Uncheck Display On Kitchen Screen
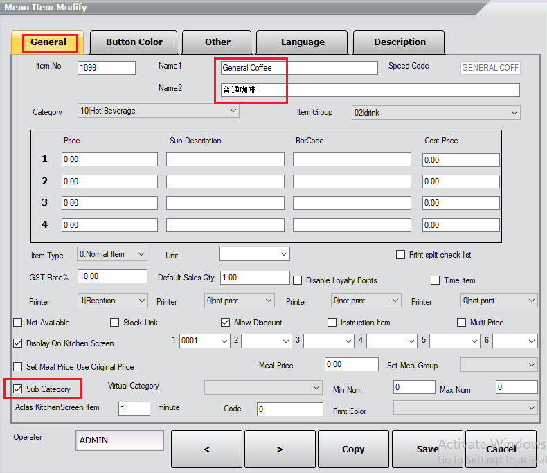547x473 pixels. coord(18,343)
